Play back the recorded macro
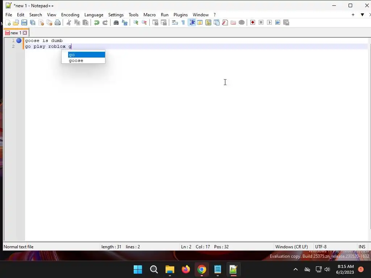 click(x=269, y=22)
